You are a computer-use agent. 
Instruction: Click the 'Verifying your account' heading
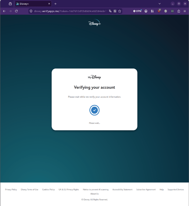(94, 87)
